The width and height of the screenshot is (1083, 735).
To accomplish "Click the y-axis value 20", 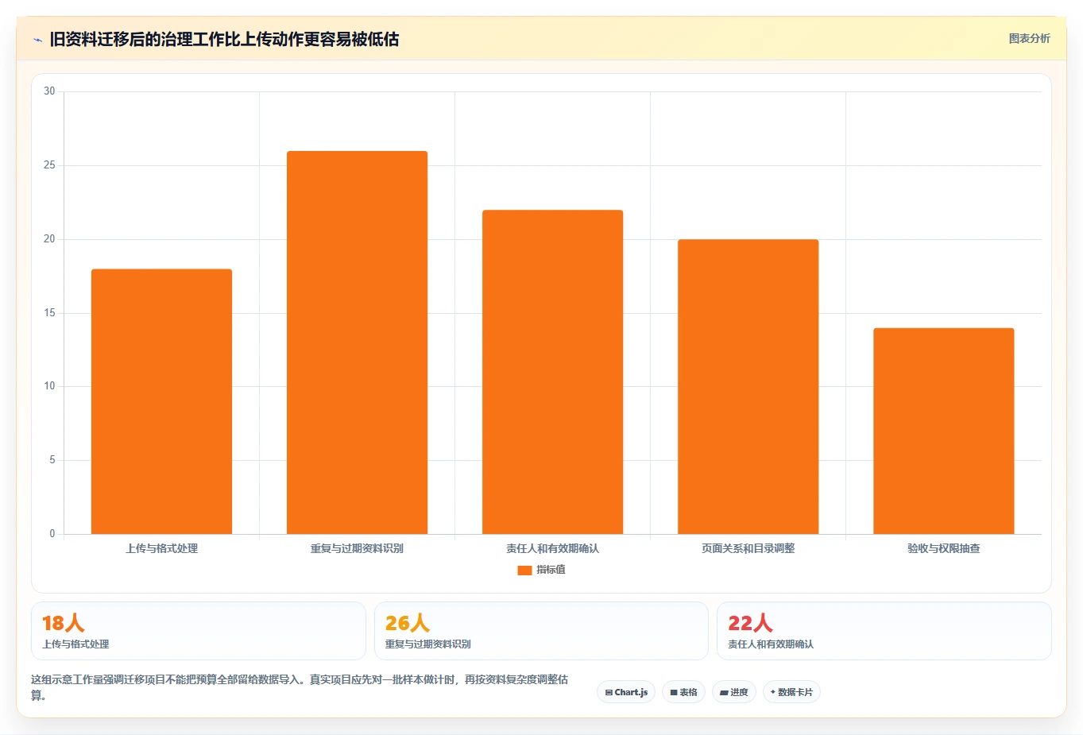I will point(49,239).
